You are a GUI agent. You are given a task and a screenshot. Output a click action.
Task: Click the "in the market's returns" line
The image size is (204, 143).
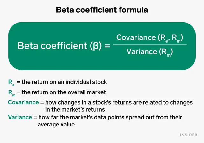[x=75, y=110]
